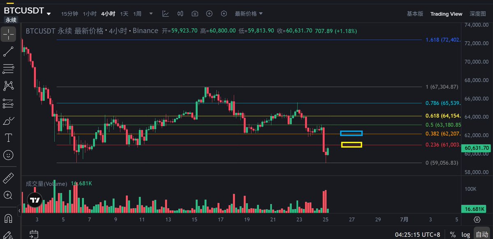Toggle percent scale on price axis
Viewport: 493px width, 239px height.
coord(452,234)
